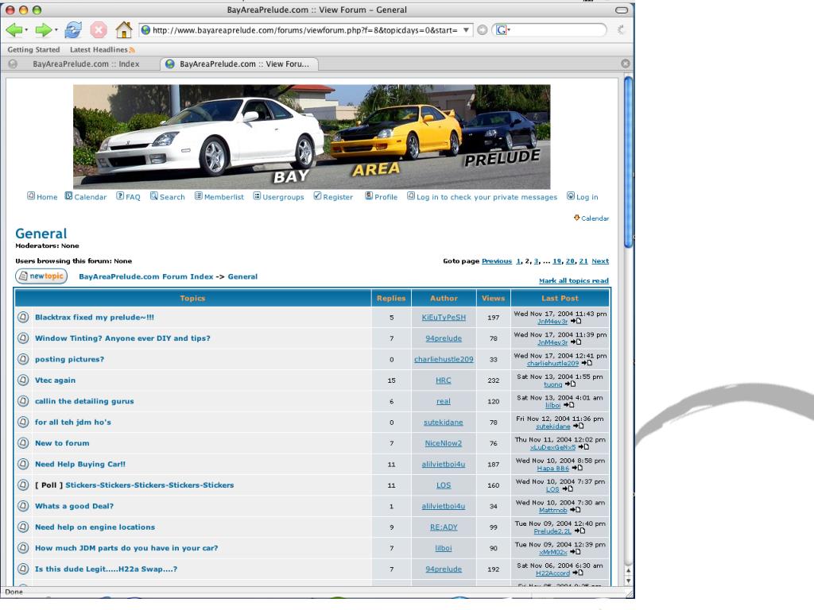Click the vertical scrollbar thumb
This screenshot has height=610, width=814.
click(x=628, y=162)
